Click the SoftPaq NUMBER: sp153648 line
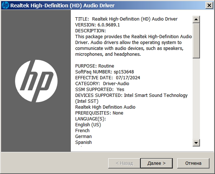The image size is (215, 174). click(105, 72)
